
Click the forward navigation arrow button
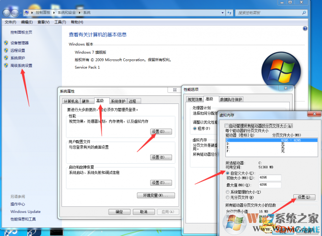pyautogui.click(x=15, y=13)
